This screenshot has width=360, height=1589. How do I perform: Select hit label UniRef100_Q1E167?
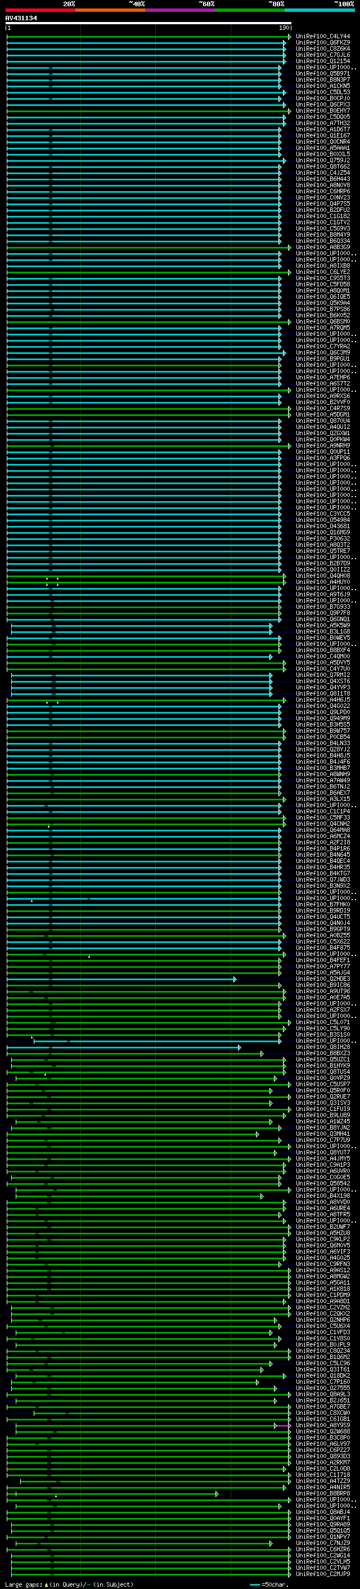point(323,136)
